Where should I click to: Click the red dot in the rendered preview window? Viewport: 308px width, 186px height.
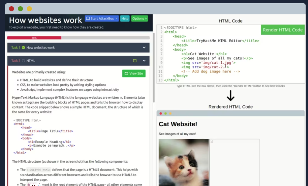pos(161,113)
